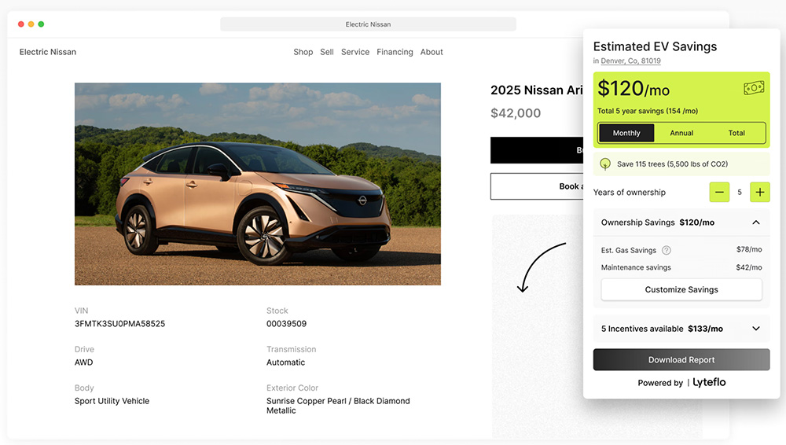The height and width of the screenshot is (445, 786).
Task: Click the cash money icon in savings banner
Action: point(754,88)
